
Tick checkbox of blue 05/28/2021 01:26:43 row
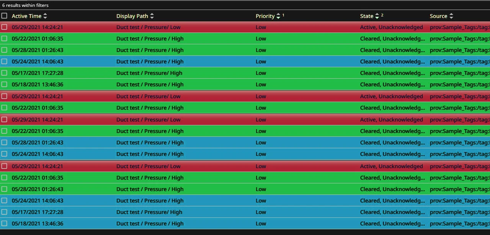(x=4, y=143)
